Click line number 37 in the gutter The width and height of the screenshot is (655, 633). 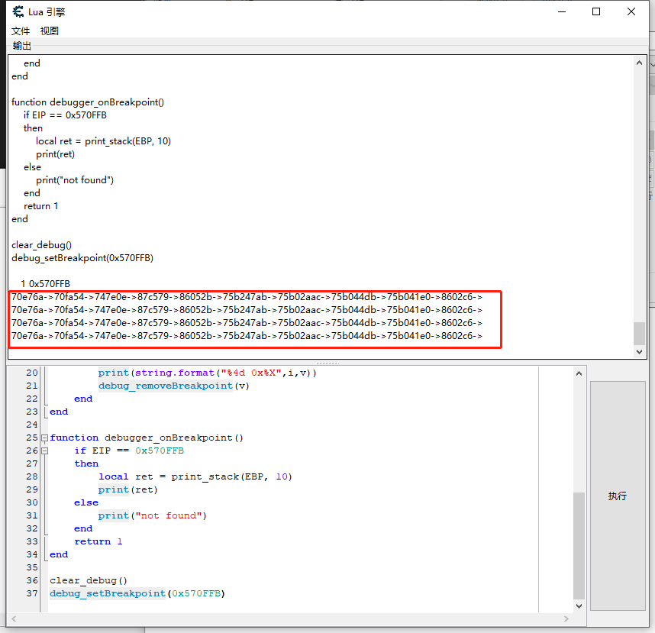coord(31,593)
